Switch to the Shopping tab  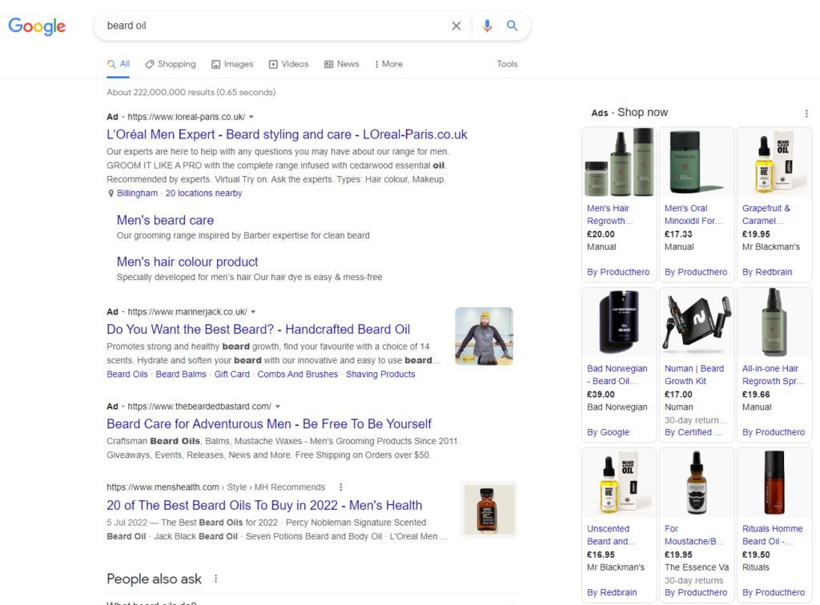(x=171, y=64)
